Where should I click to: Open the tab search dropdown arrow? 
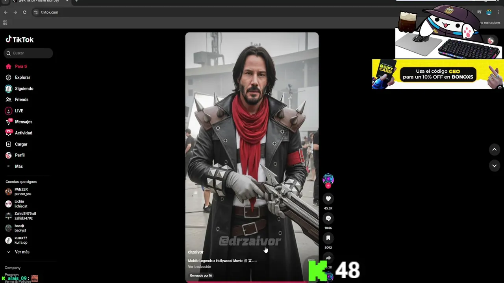tap(5, 1)
